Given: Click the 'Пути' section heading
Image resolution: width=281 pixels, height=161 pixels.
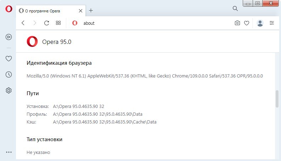Looking at the screenshot, I should click(33, 93).
